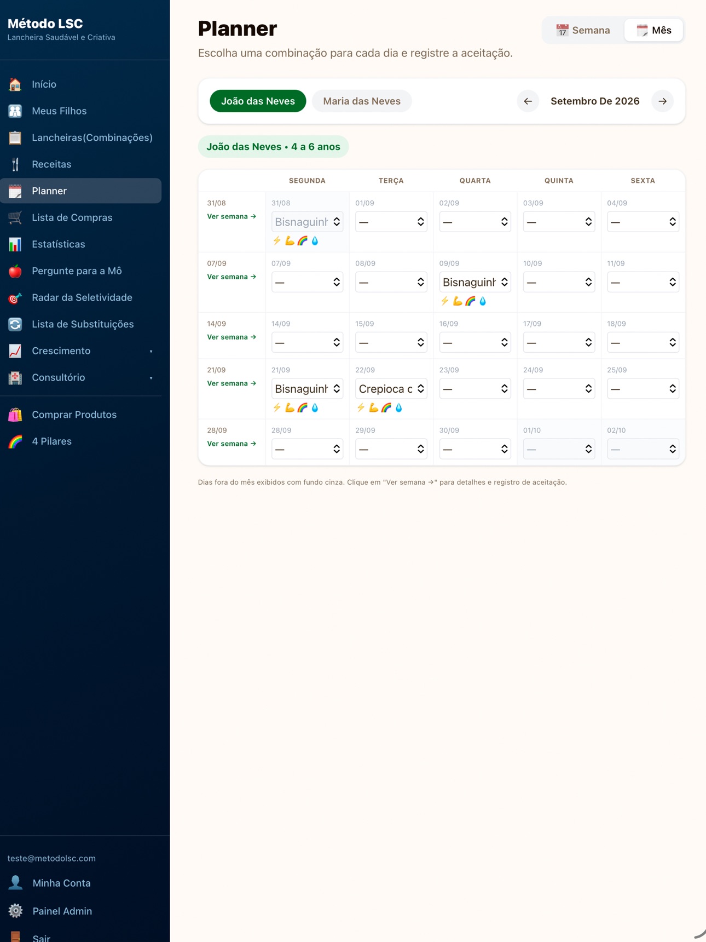Open the 01/09 lunchbox dropdown
Screen dimensions: 706x942
pos(391,222)
